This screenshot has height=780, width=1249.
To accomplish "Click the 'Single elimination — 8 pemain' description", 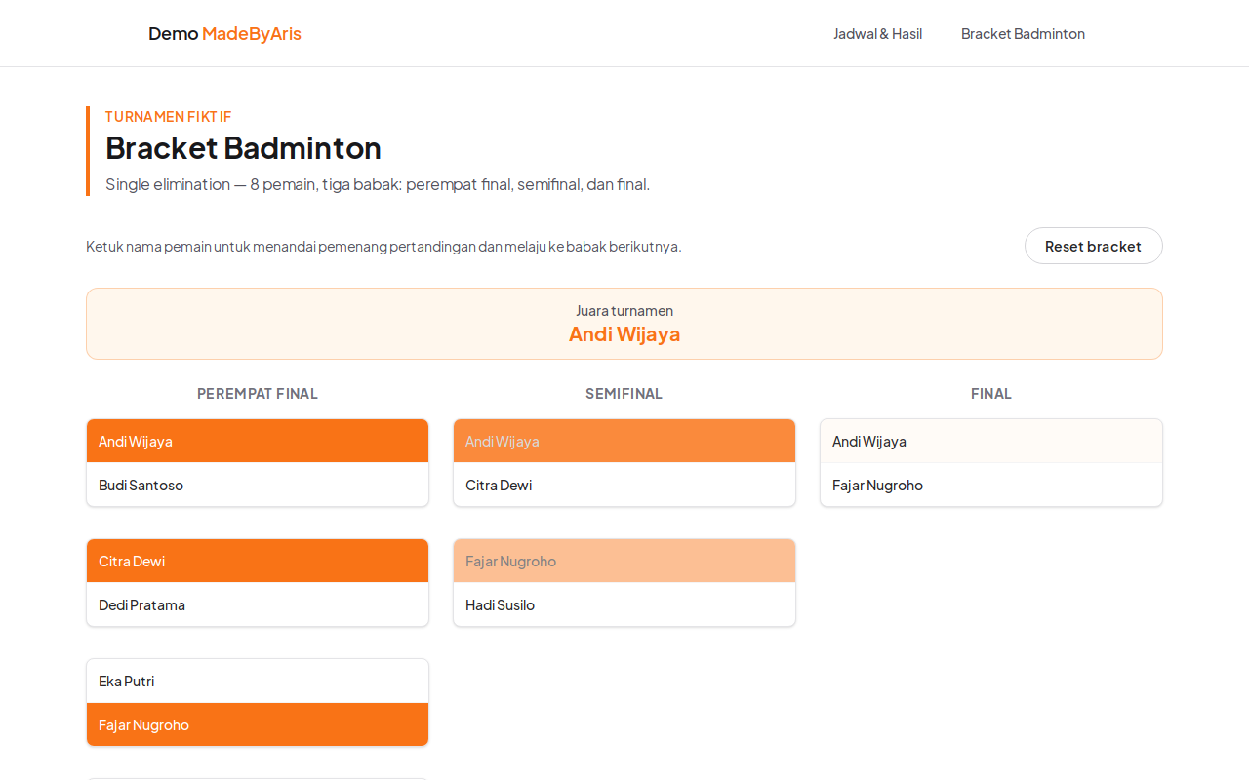I will (x=378, y=184).
